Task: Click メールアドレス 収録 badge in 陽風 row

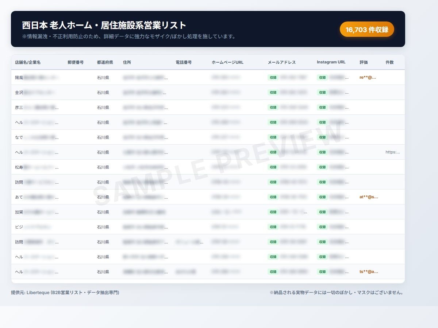Action: click(273, 78)
